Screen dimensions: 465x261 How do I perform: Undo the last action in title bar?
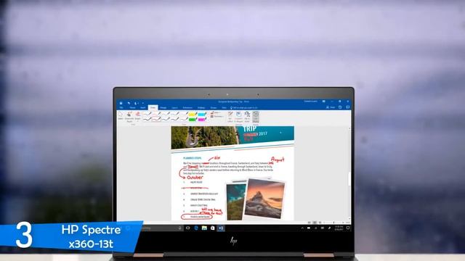tap(129, 103)
